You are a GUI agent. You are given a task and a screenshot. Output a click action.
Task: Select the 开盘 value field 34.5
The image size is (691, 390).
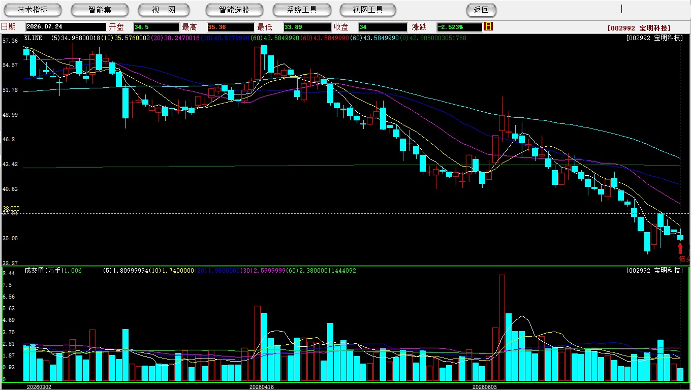[156, 27]
